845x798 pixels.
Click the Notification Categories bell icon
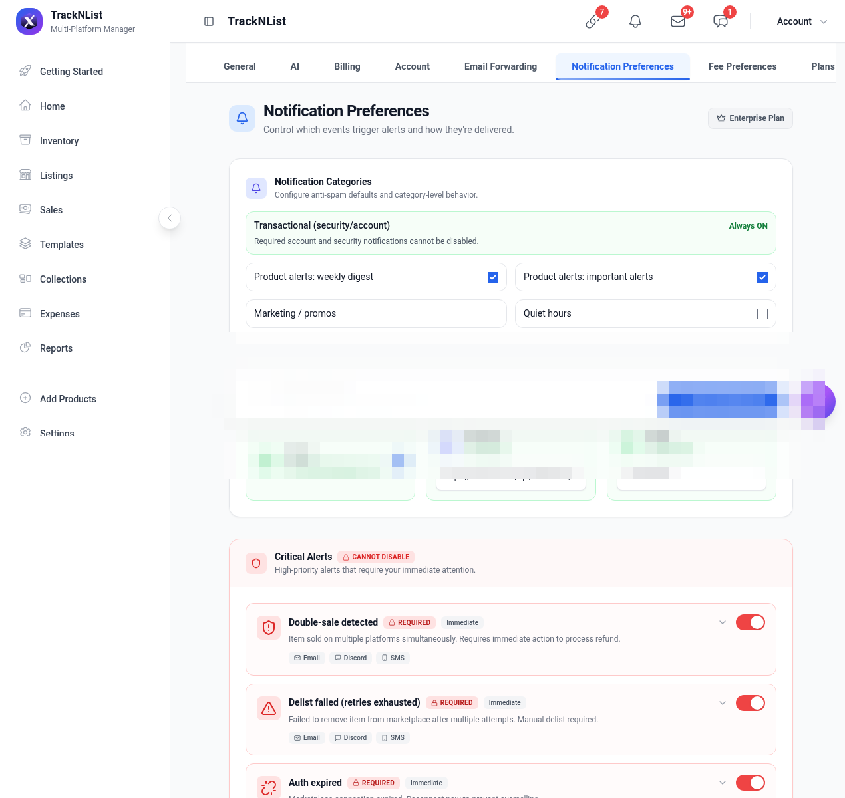[x=256, y=188]
